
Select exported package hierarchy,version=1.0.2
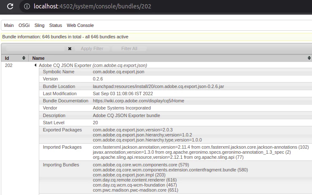143,135
